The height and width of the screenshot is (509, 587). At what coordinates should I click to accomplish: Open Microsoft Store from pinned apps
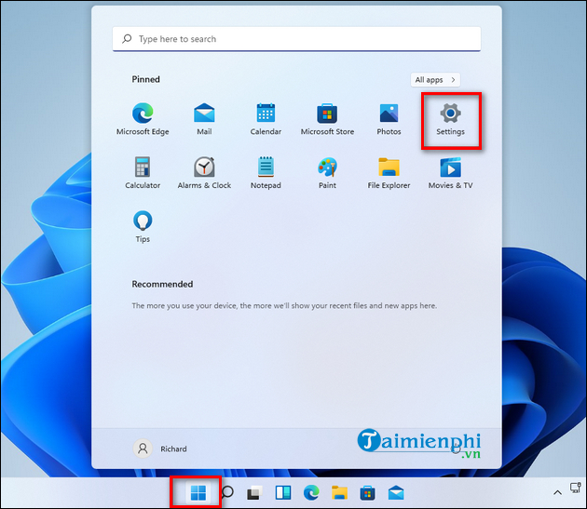pos(327,114)
